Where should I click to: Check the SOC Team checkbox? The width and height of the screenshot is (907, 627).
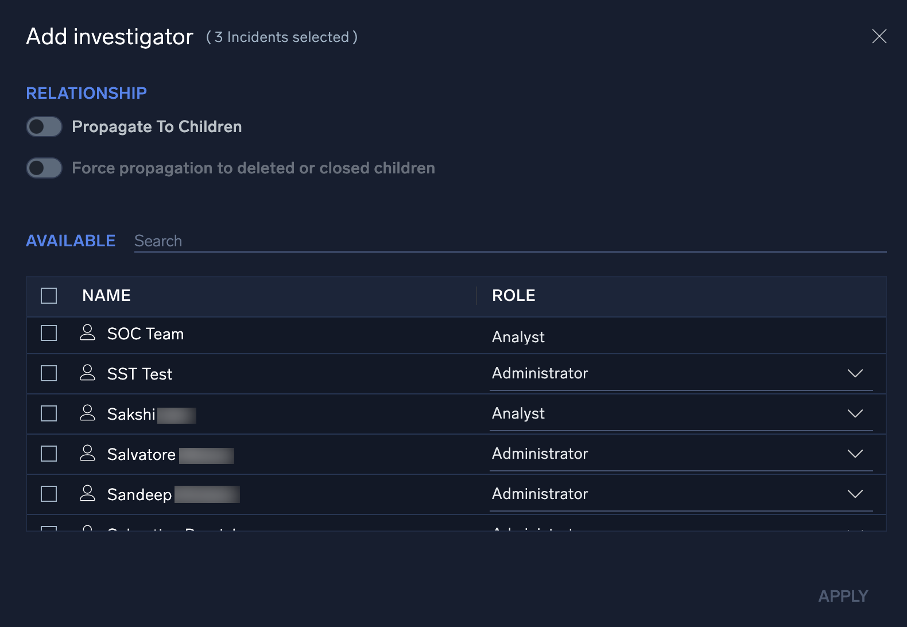pos(48,333)
